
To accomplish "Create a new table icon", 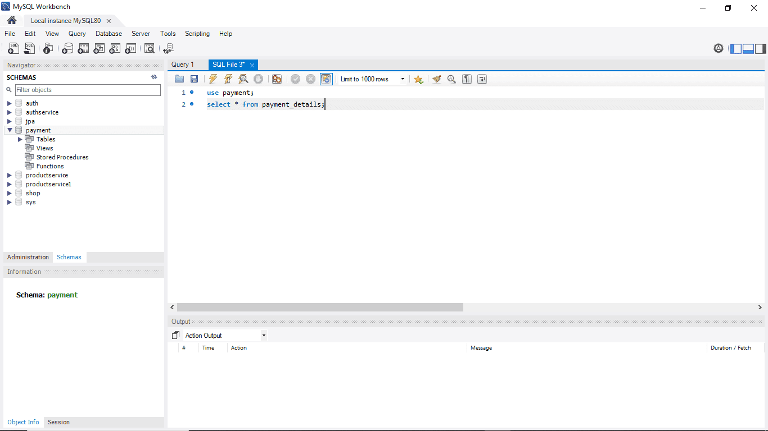I will coord(83,49).
